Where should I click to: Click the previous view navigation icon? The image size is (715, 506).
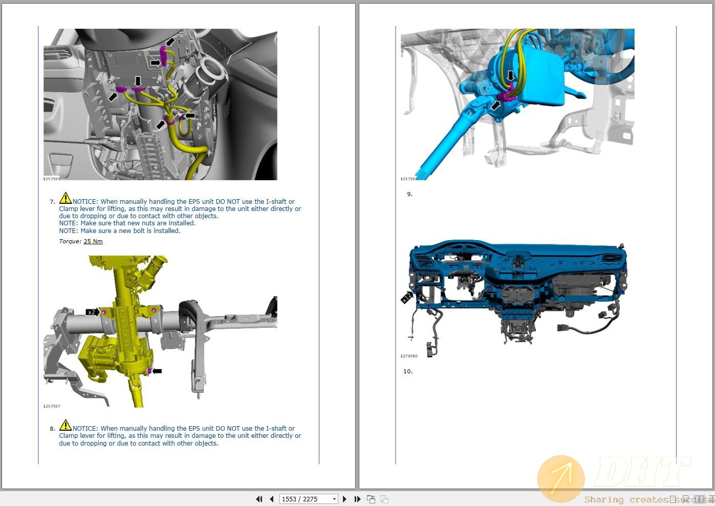pos(371,499)
